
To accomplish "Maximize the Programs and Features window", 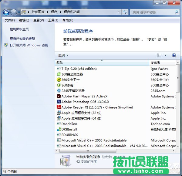I will 164,3.
